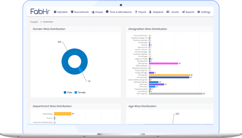The width and height of the screenshot is (242, 138).
Task: Click the purple Team Lead bar
Action: pyautogui.click(x=157, y=84)
